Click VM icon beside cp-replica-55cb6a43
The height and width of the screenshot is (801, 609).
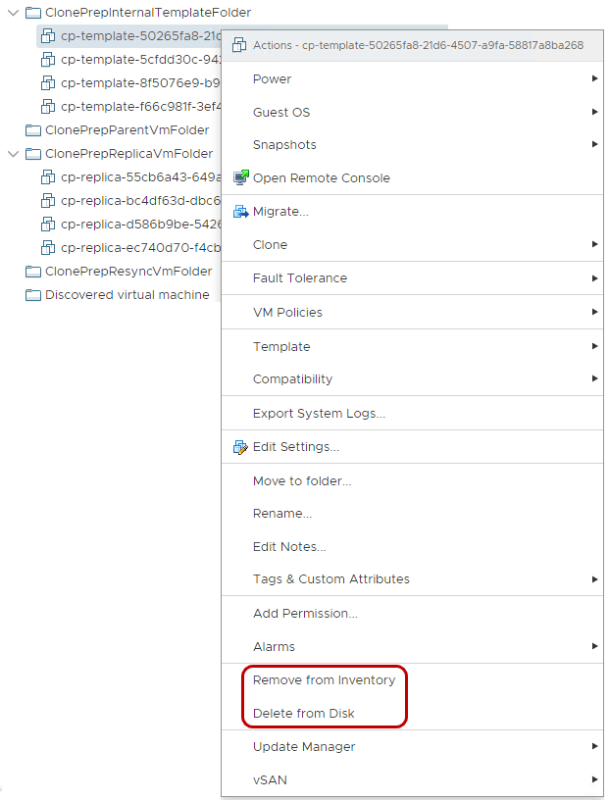(x=48, y=177)
